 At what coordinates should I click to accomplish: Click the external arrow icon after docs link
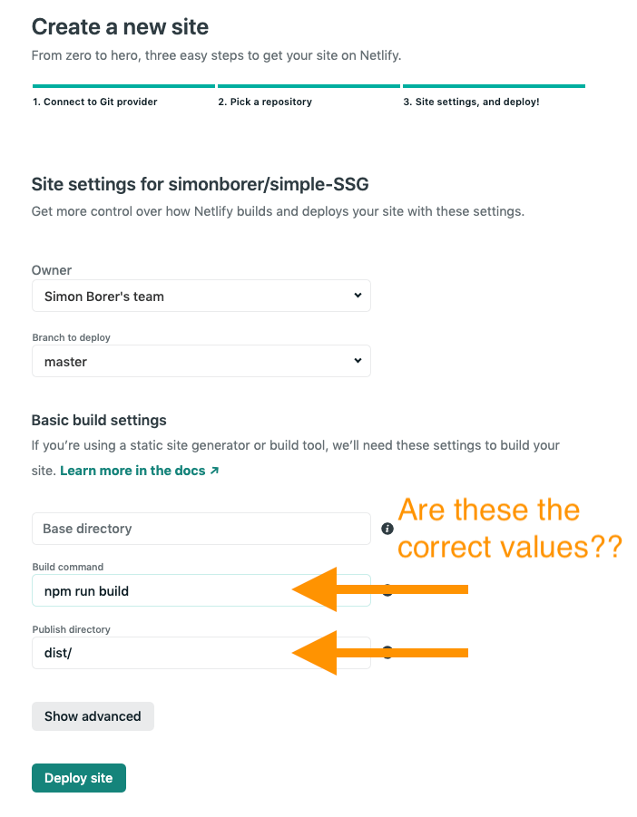coord(214,471)
